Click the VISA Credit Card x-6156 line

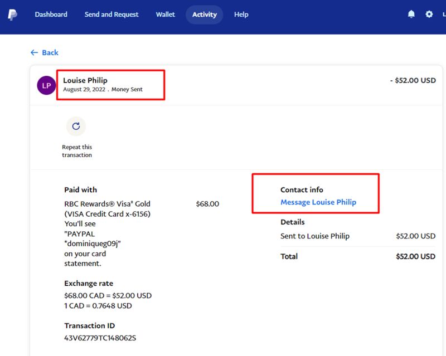(x=107, y=214)
